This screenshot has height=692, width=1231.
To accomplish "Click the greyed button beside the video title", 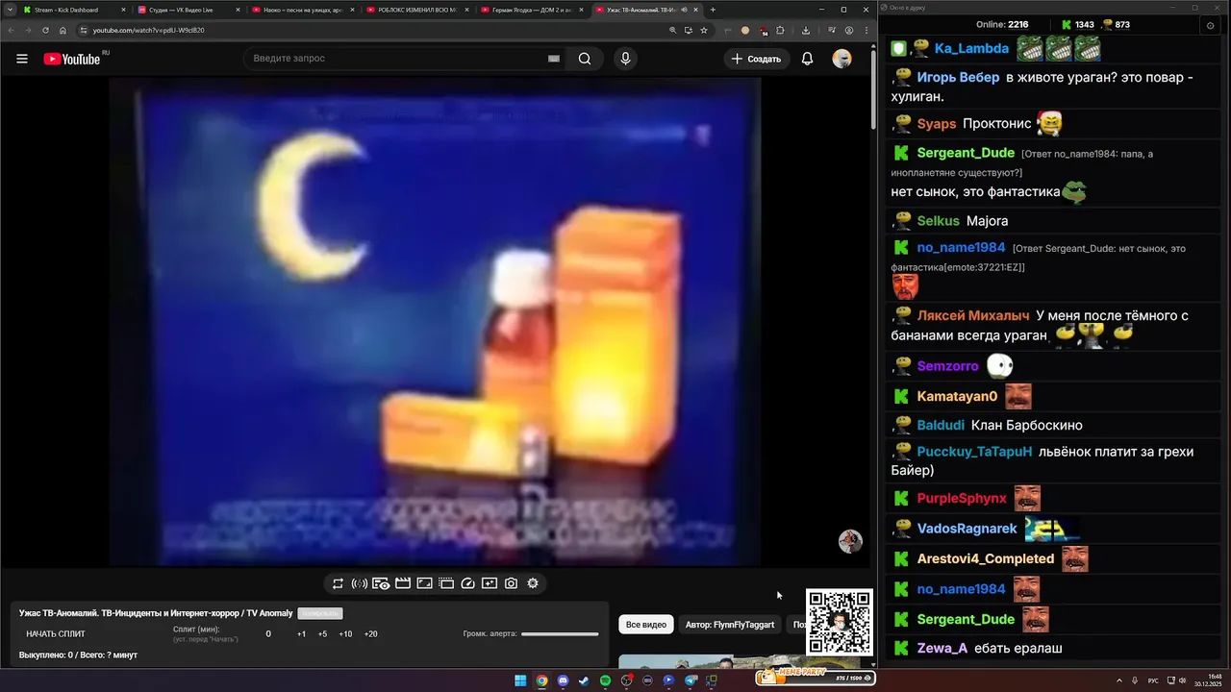I will pos(320,613).
